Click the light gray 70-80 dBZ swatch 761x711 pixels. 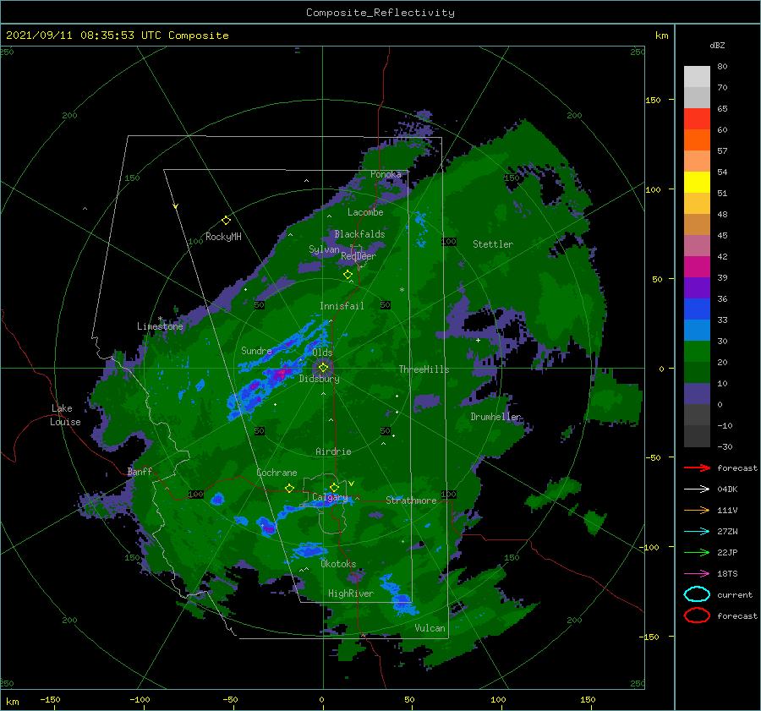click(697, 77)
